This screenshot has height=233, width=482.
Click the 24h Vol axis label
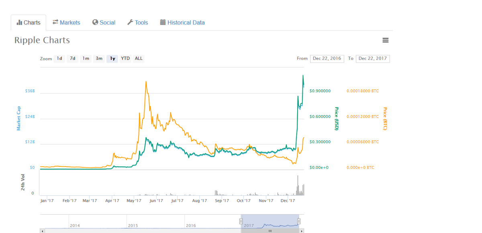23,183
